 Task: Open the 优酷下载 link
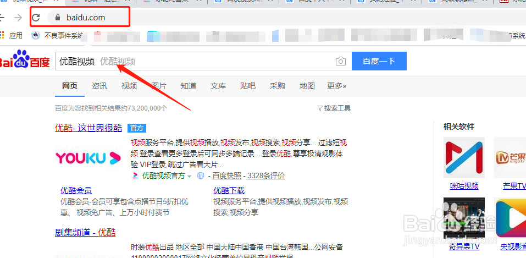pyautogui.click(x=229, y=190)
